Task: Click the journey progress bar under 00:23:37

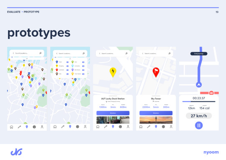Action: (x=199, y=101)
